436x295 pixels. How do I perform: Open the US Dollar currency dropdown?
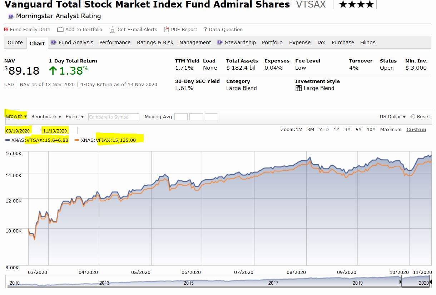pos(393,116)
